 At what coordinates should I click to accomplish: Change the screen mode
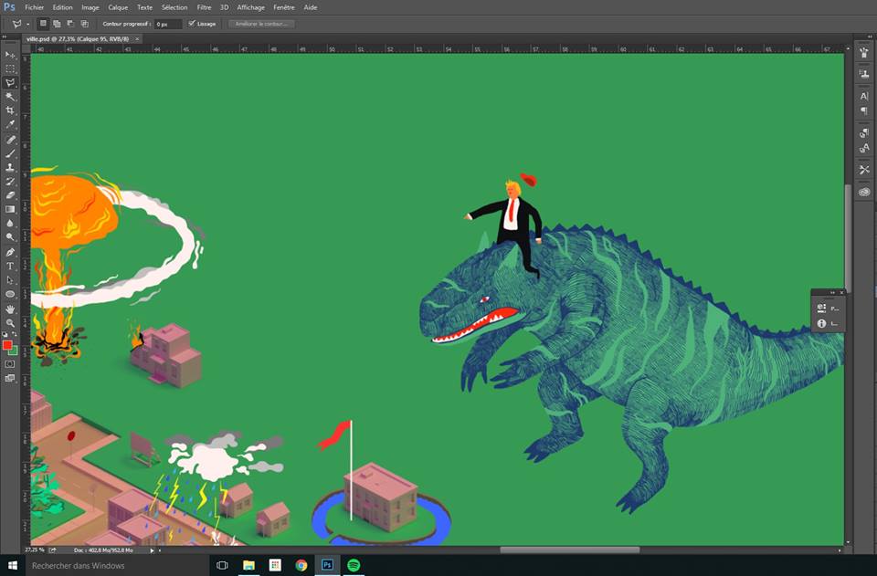pyautogui.click(x=10, y=378)
